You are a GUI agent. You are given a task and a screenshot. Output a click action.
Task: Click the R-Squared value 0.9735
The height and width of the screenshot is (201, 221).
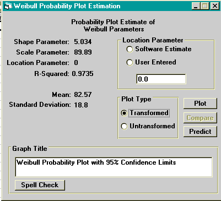[x=83, y=74]
